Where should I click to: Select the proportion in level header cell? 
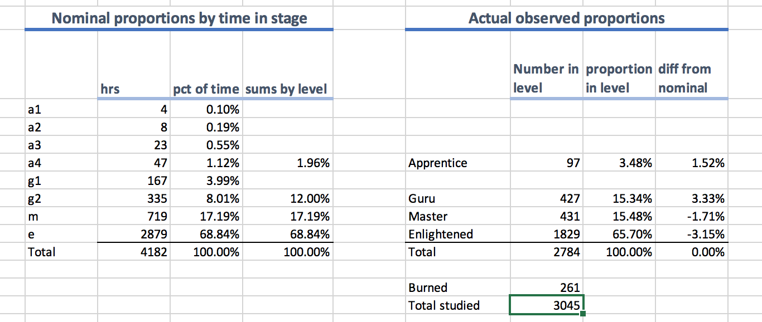pyautogui.click(x=619, y=78)
